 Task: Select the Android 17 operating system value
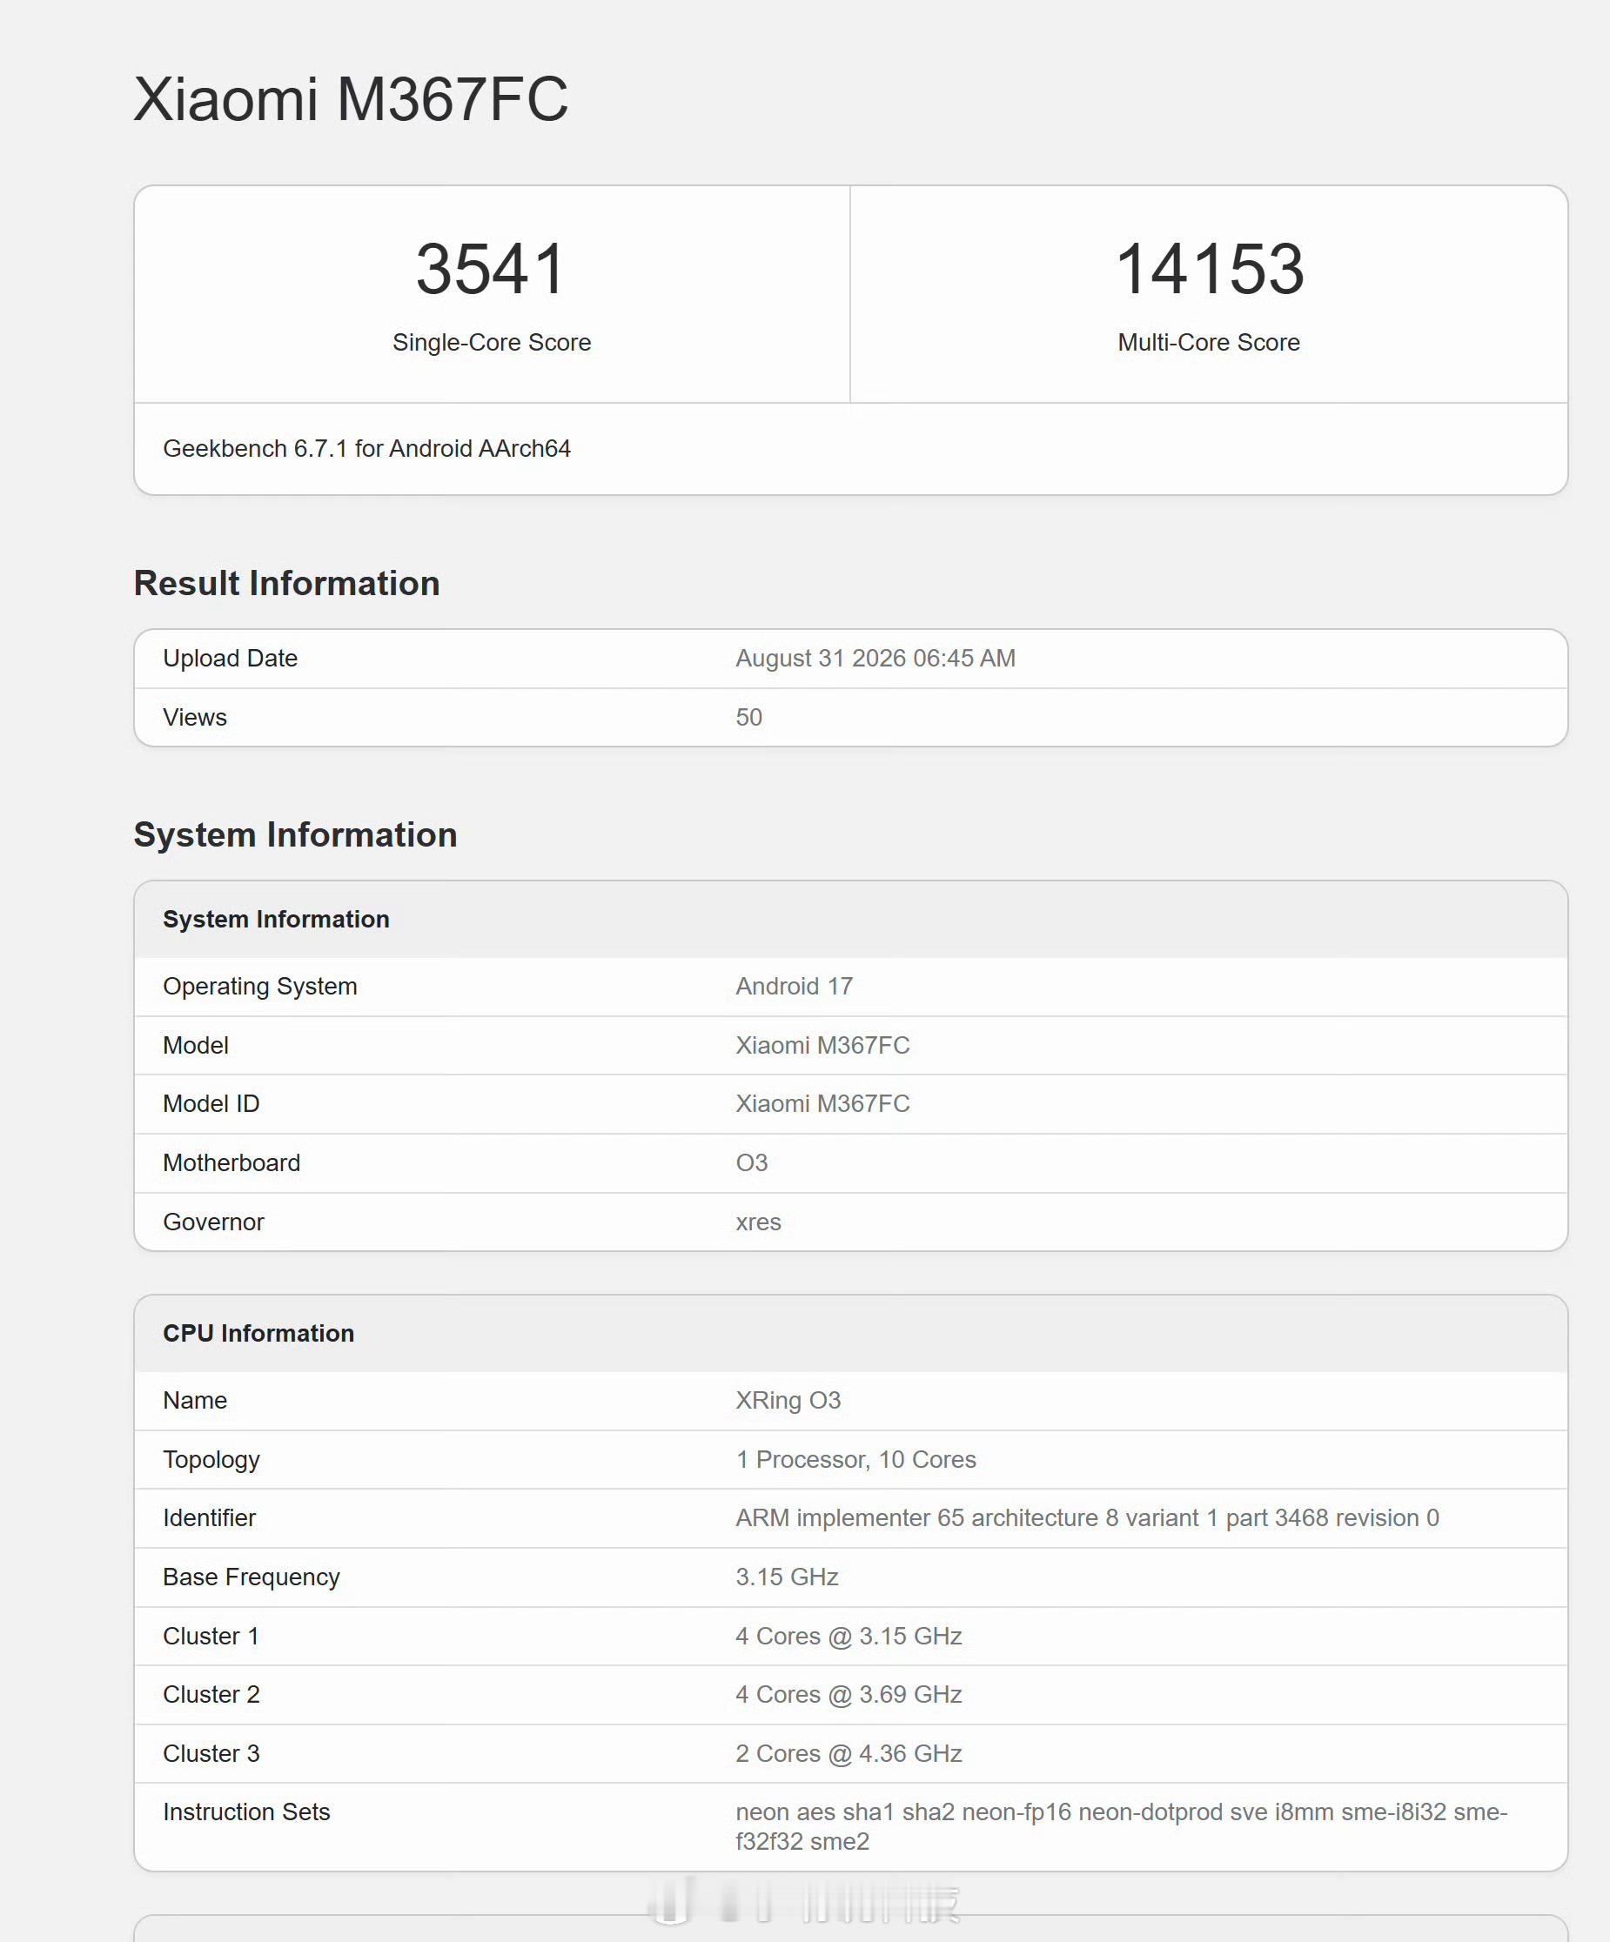794,987
